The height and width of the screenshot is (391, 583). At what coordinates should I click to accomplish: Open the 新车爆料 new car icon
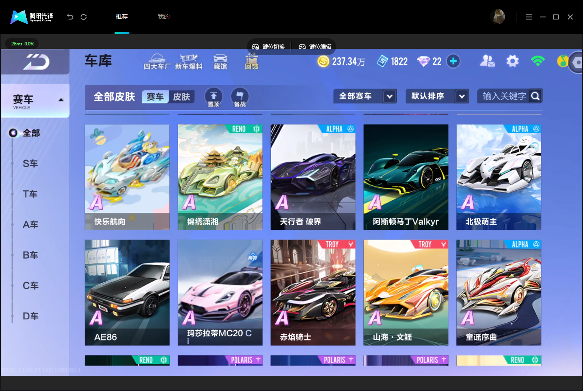click(x=189, y=61)
